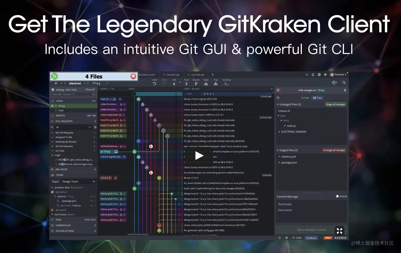
Task: Click the sort files icon
Action: point(278,98)
